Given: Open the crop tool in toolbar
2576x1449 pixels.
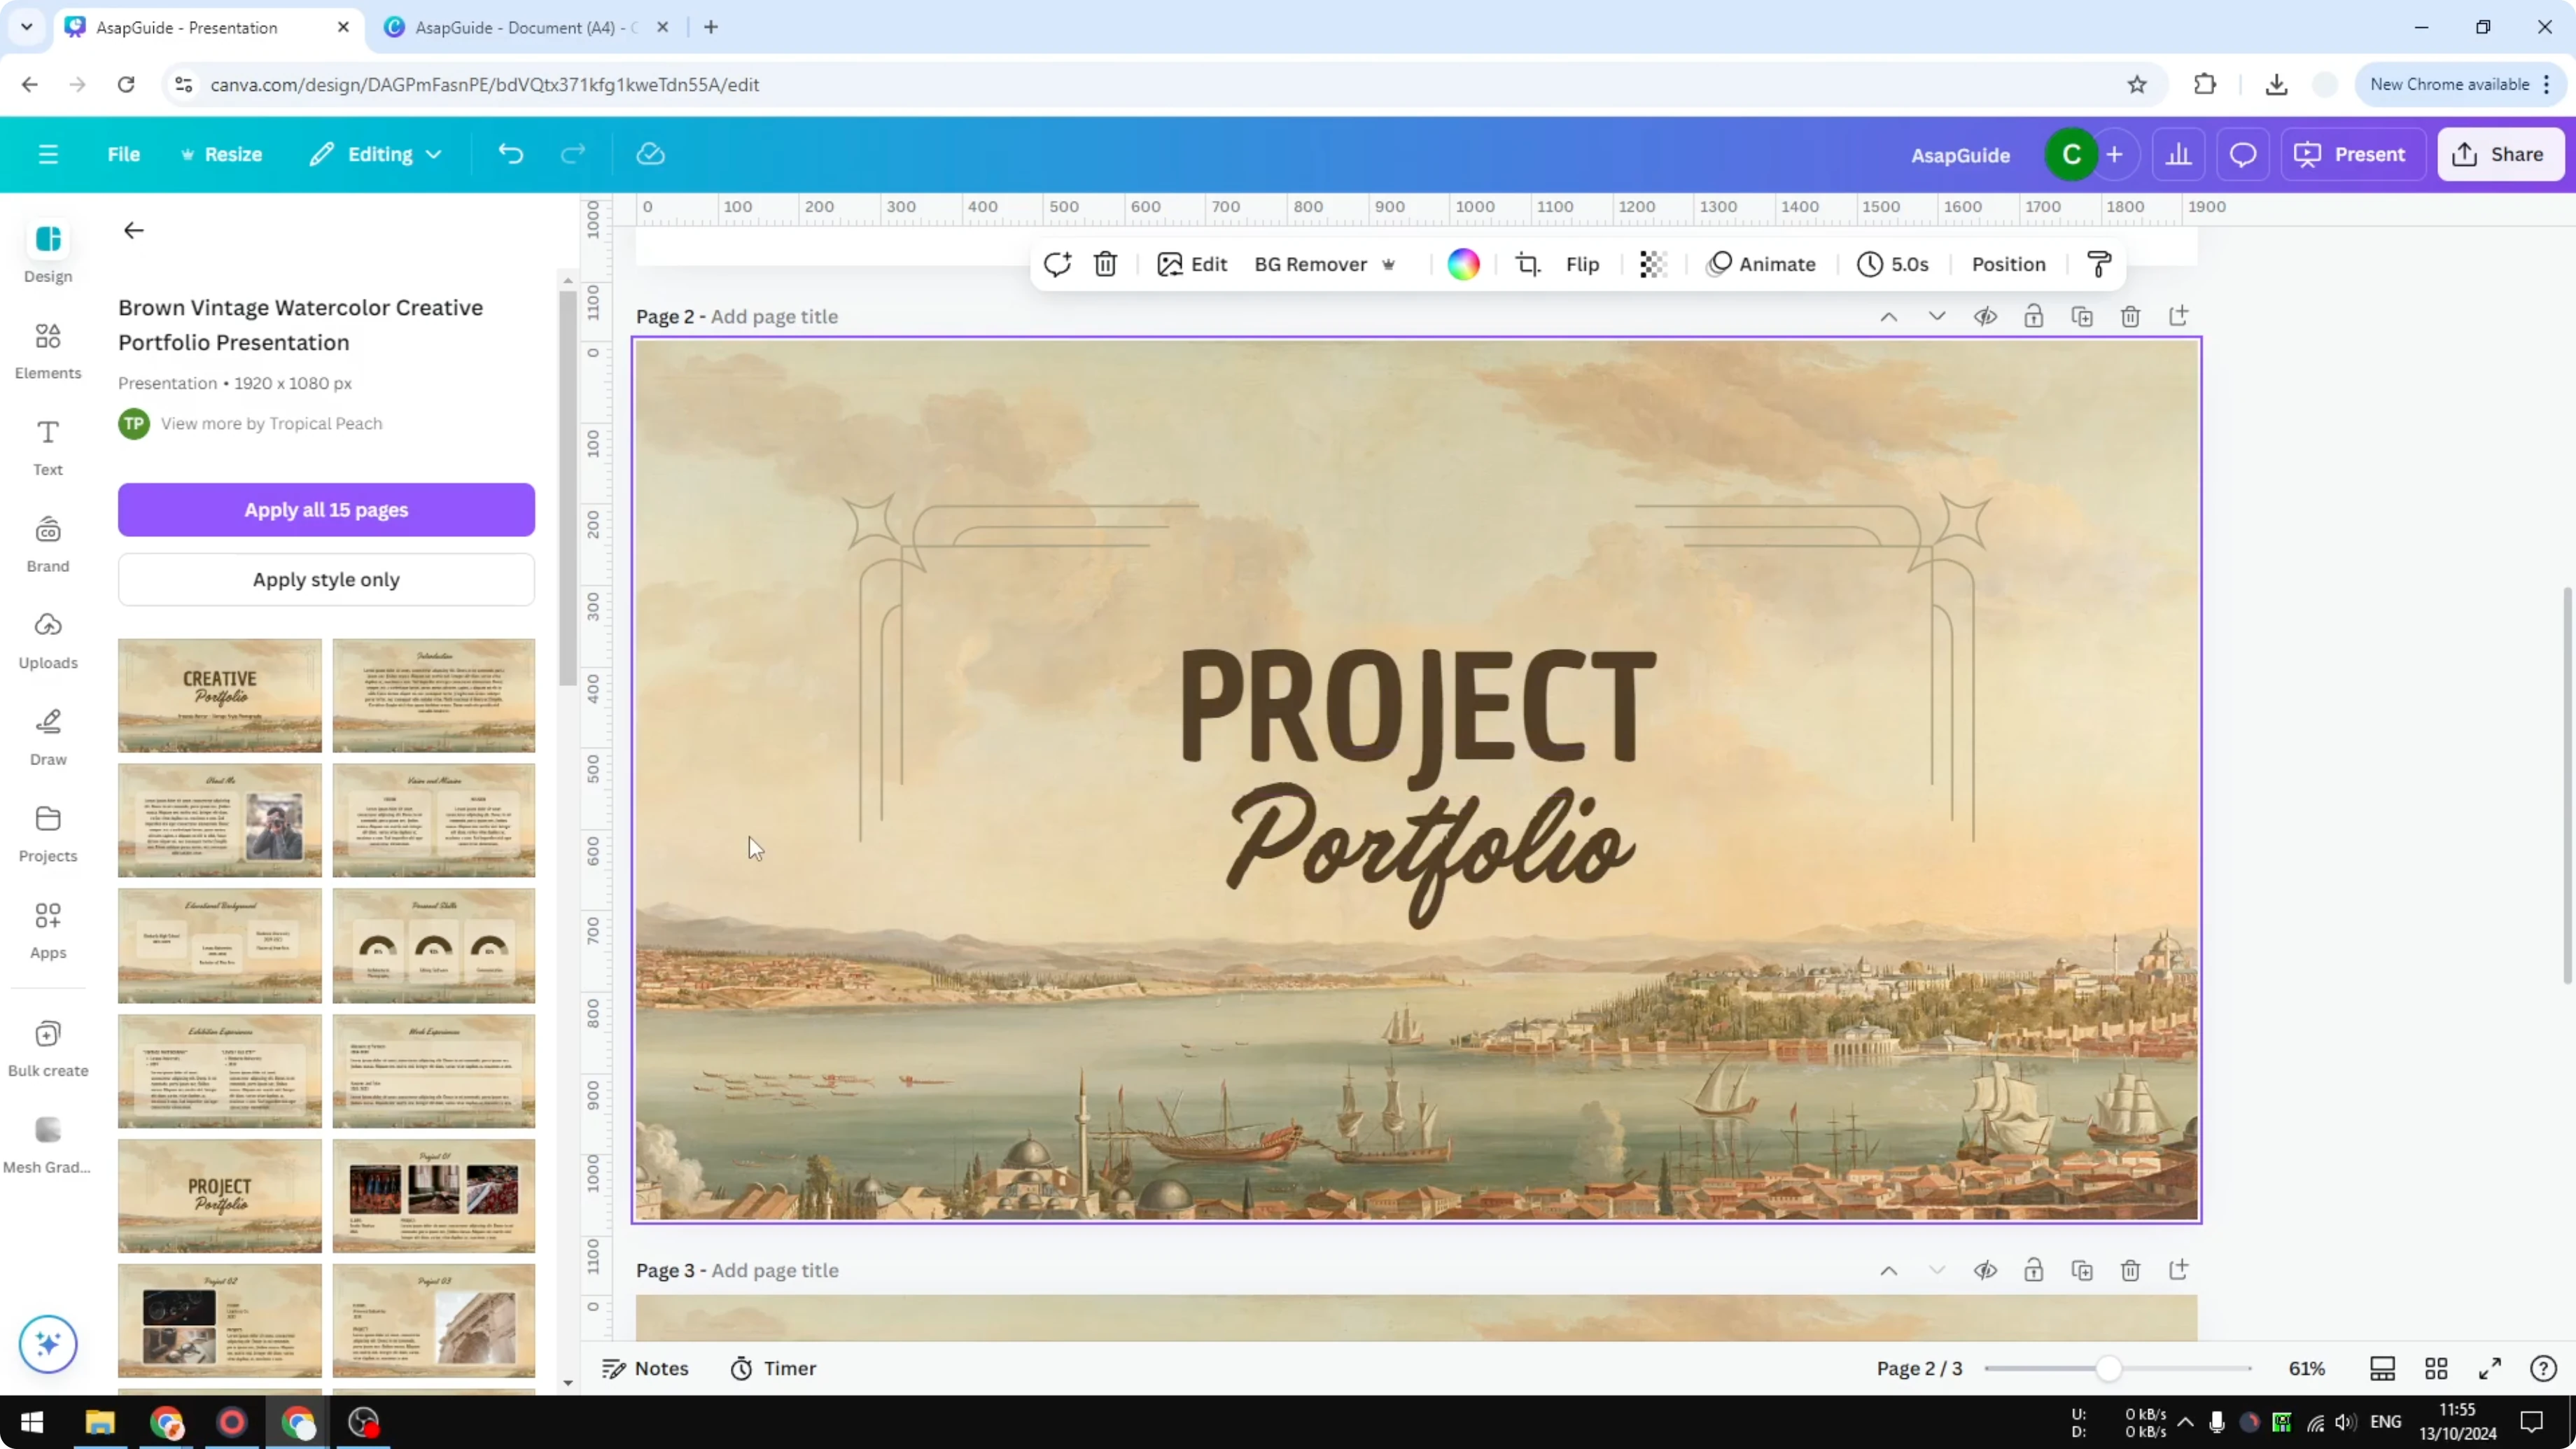Looking at the screenshot, I should pos(1529,264).
